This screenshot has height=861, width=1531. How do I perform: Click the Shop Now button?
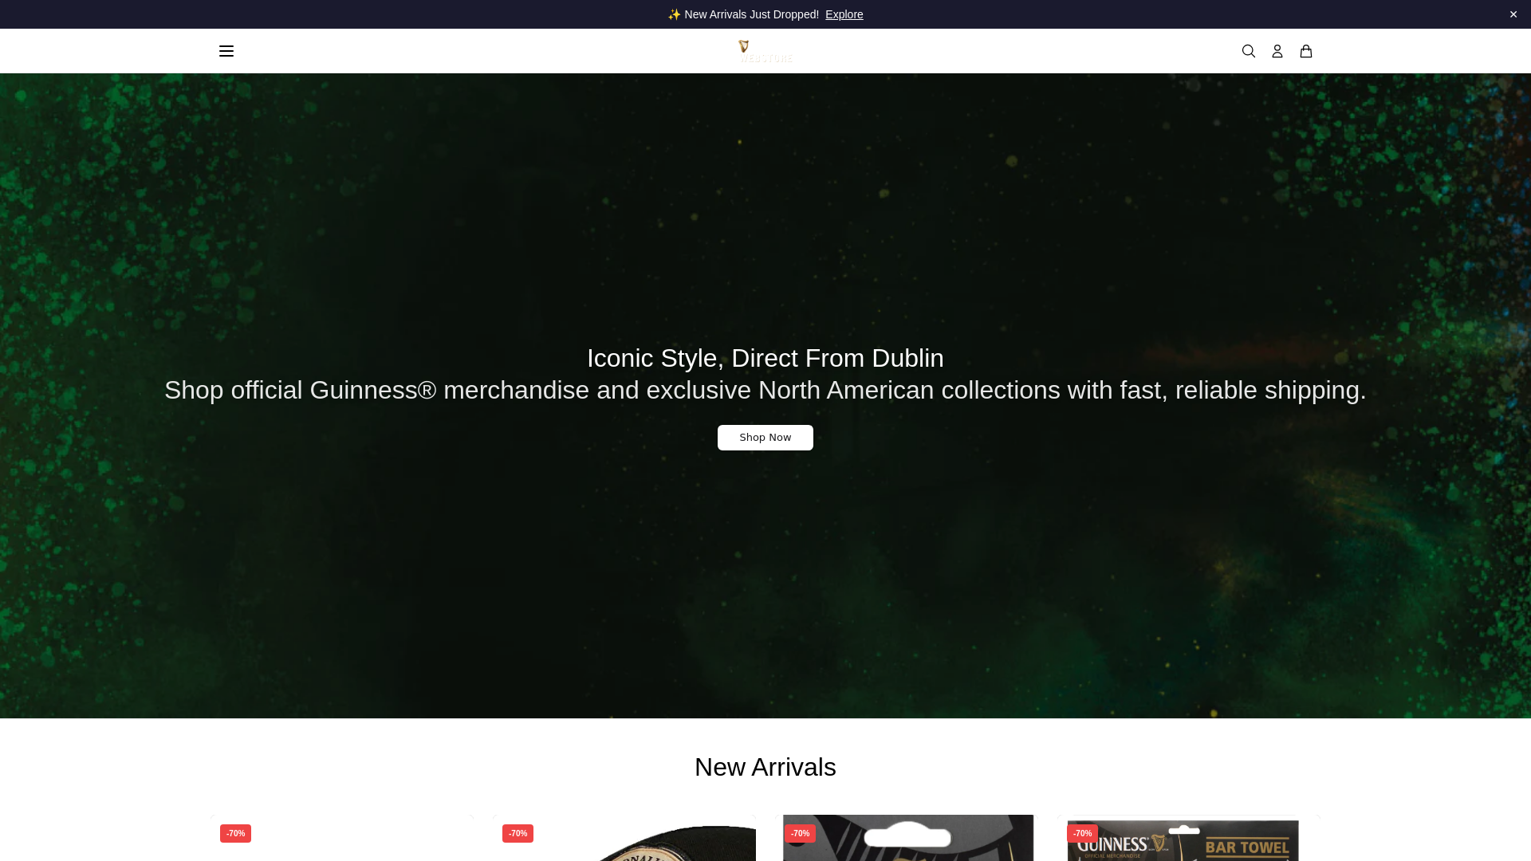click(x=765, y=438)
